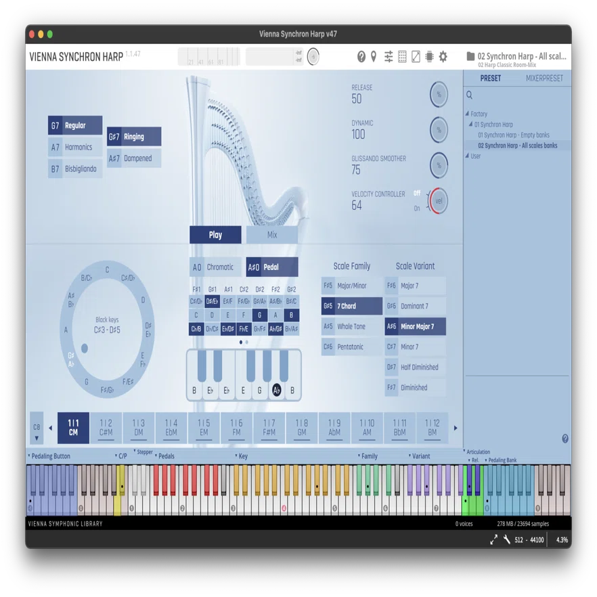Image resolution: width=597 pixels, height=597 pixels.
Task: Adjust the Dynamic percent knob
Action: [x=439, y=130]
